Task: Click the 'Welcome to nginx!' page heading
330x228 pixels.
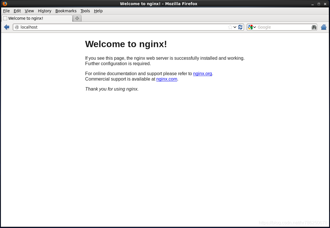Action: 126,44
